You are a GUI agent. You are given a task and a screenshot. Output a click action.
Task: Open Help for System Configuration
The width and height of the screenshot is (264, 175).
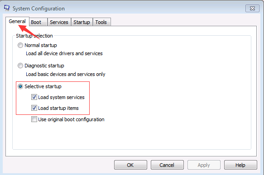tap(240, 165)
